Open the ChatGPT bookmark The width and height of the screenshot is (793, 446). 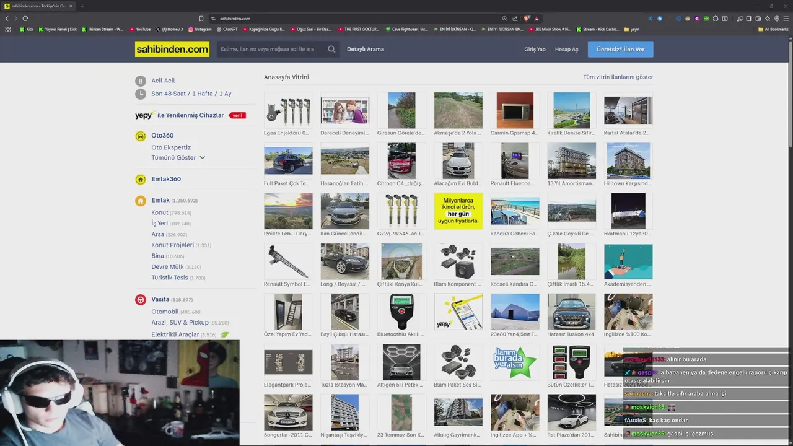pos(227,29)
